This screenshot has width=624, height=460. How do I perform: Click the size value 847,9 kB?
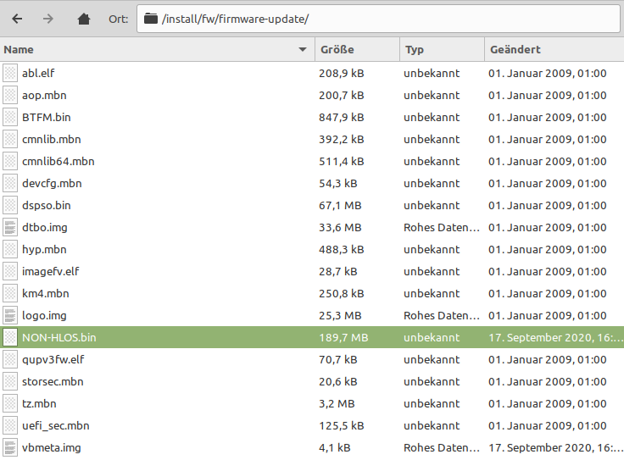342,117
